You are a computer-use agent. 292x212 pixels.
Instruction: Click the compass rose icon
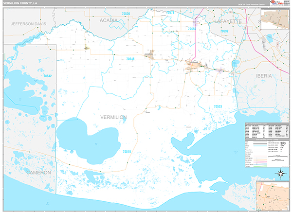pos(281,173)
